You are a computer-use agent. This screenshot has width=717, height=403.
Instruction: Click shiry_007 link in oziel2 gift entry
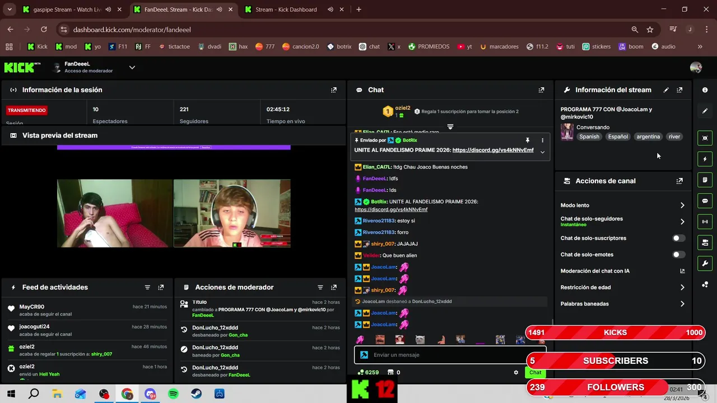tap(101, 354)
